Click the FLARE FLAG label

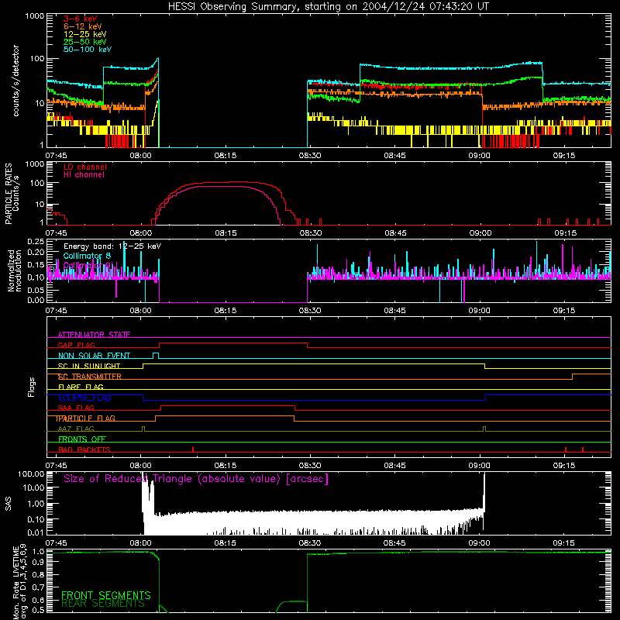click(x=81, y=387)
